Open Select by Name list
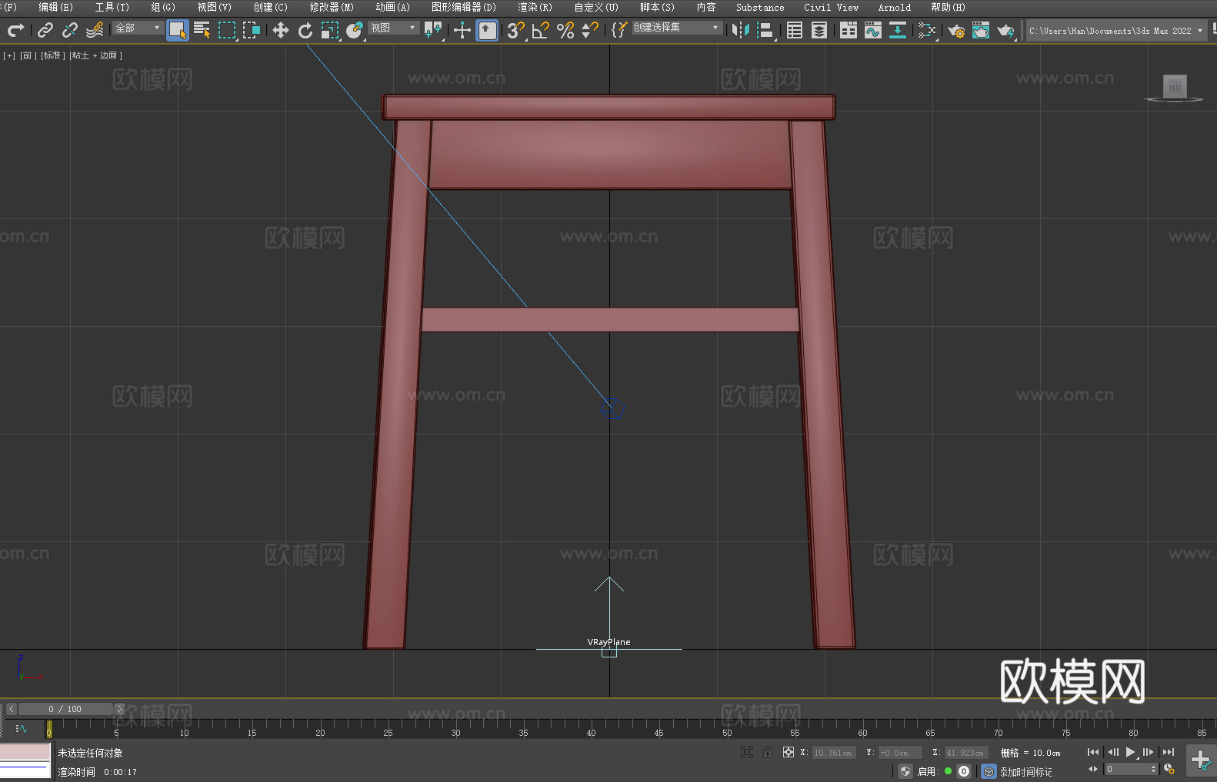1217x782 pixels. (x=202, y=30)
